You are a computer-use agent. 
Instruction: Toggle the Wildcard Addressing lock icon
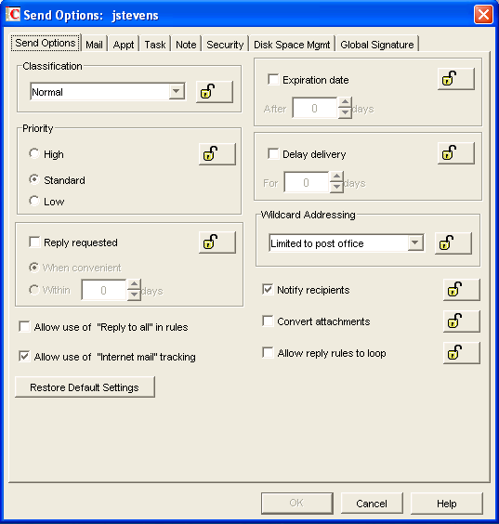tap(453, 243)
